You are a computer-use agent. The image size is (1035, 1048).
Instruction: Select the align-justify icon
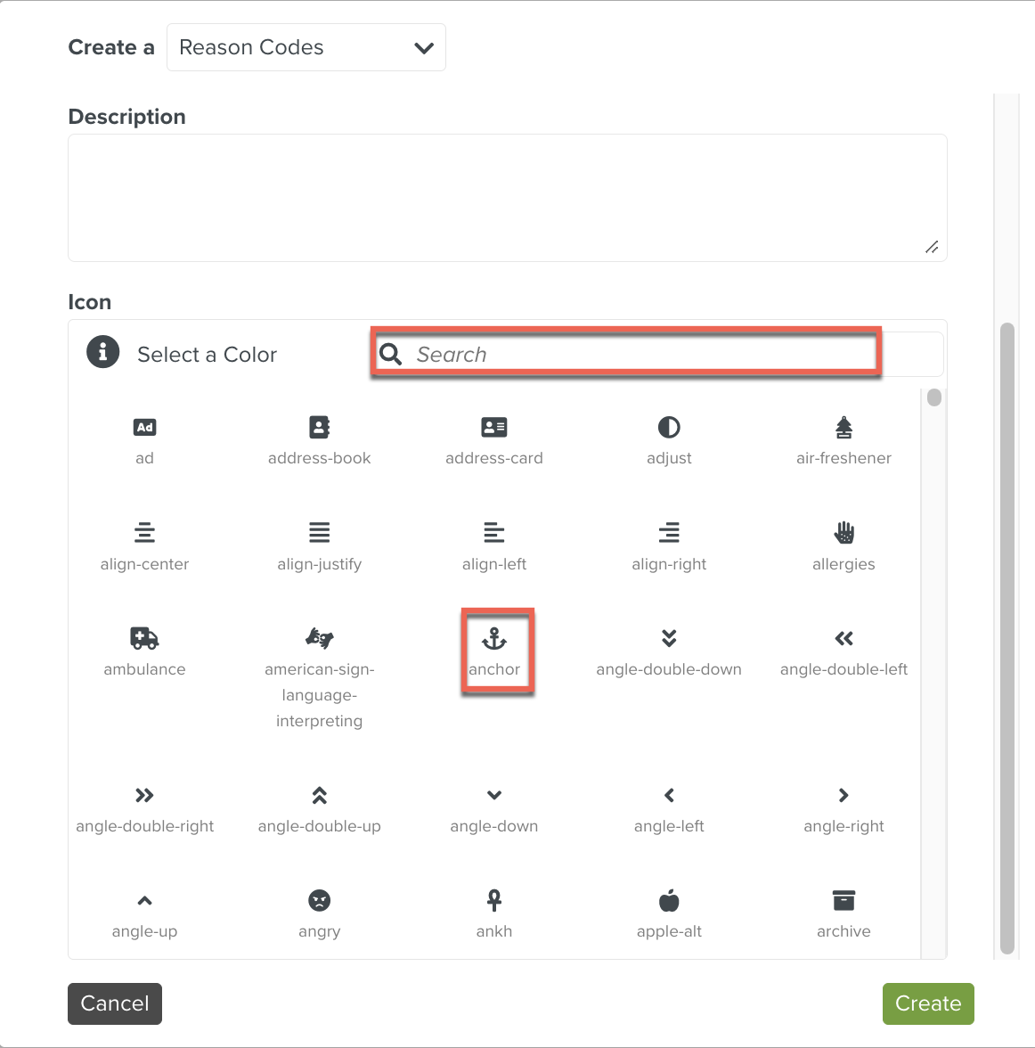(319, 534)
